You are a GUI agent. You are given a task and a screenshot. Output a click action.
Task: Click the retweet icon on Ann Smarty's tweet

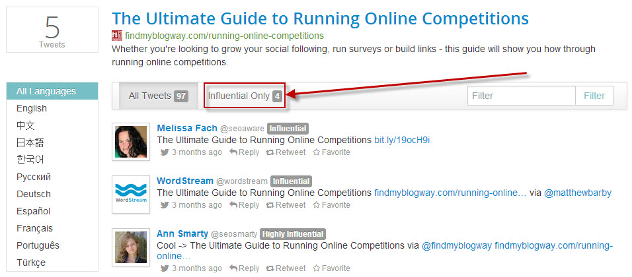pos(270,268)
